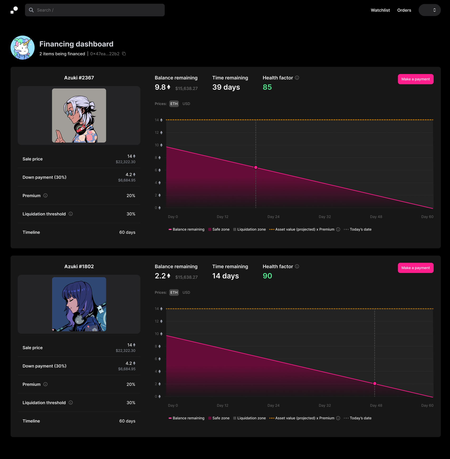Image resolution: width=450 pixels, height=459 pixels.
Task: Show Liquidation threshold info for Azuki #2367
Action: click(71, 214)
